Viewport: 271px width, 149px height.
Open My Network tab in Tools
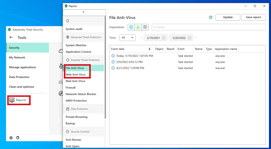(27, 57)
